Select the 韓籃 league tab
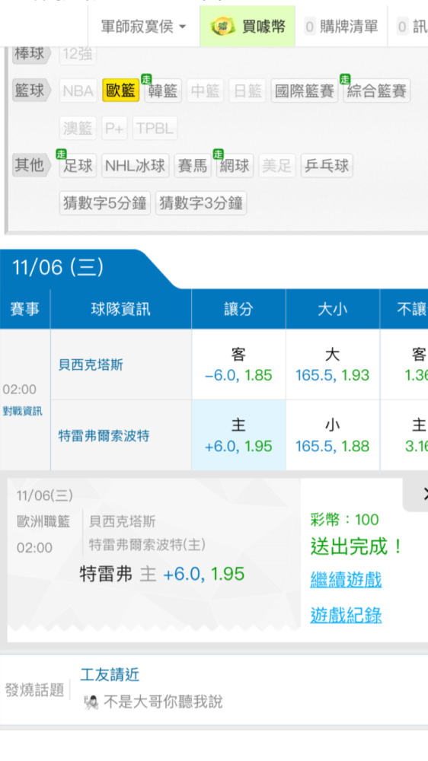Viewport: 428px width, 761px height. (x=163, y=91)
